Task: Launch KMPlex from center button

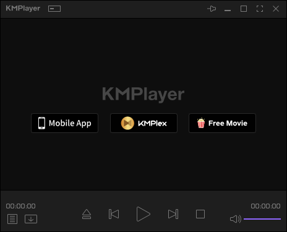Action: (x=143, y=123)
